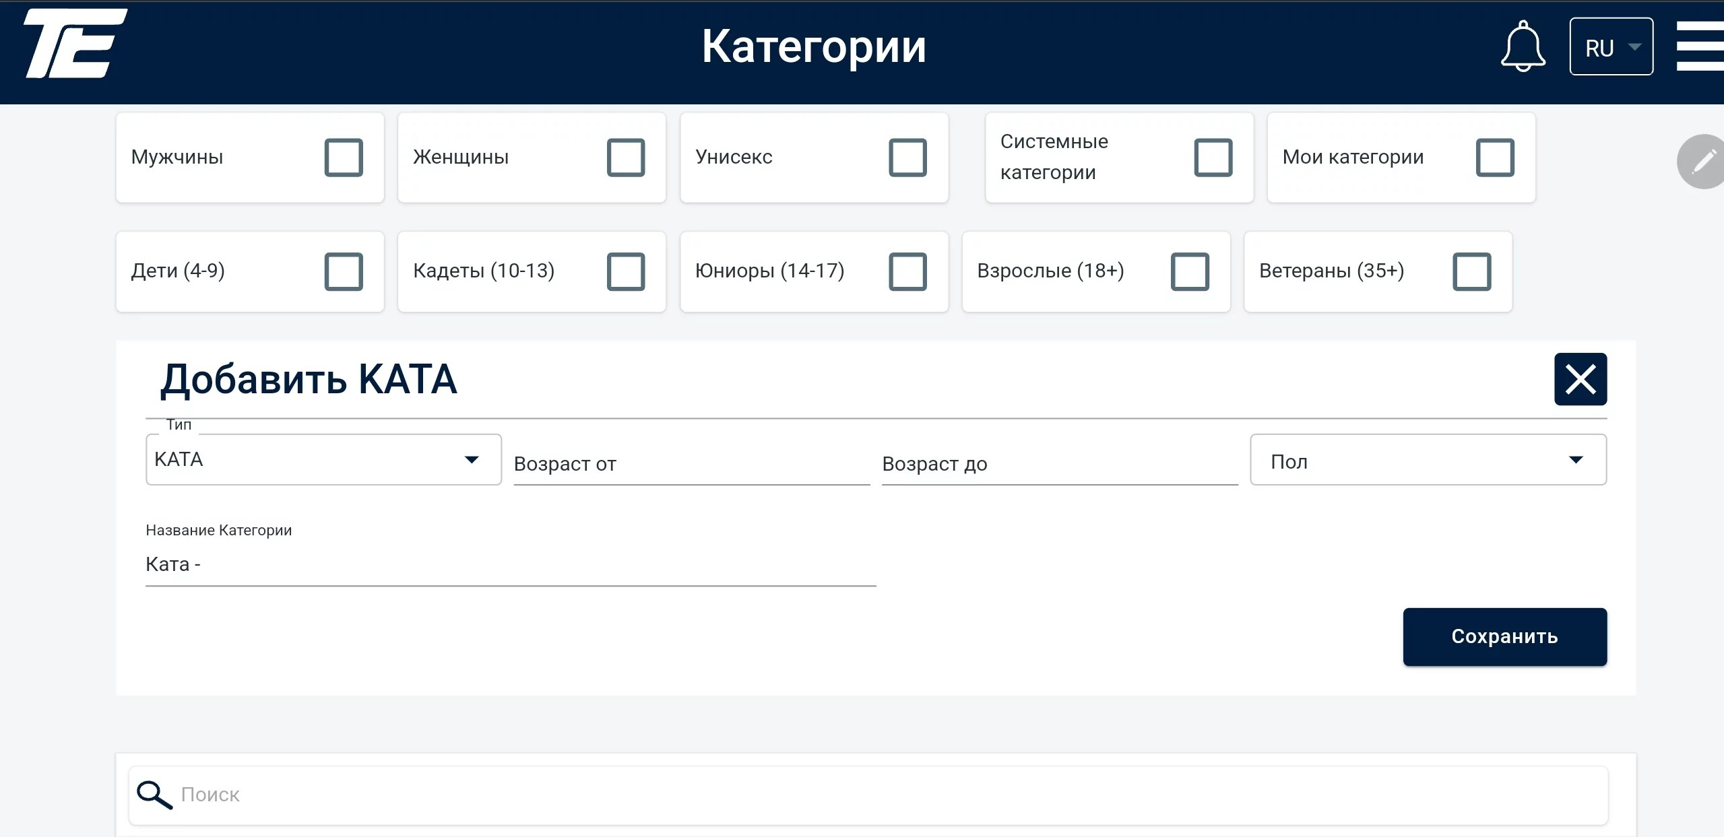This screenshot has height=837, width=1724.
Task: Focus the Возраст до field
Action: (x=1060, y=463)
